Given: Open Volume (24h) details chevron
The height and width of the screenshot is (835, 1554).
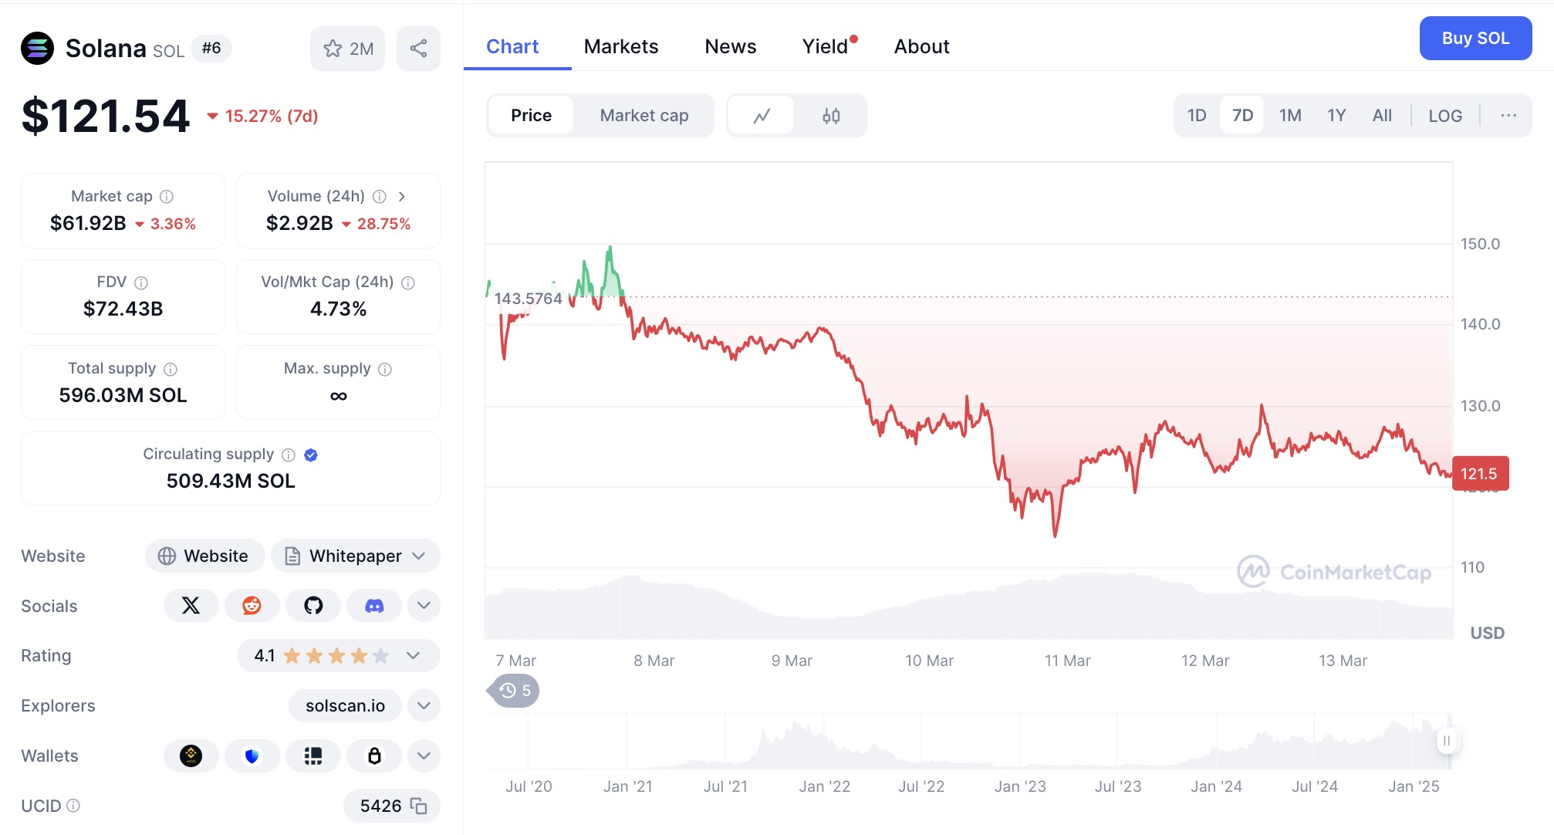Looking at the screenshot, I should (x=401, y=197).
